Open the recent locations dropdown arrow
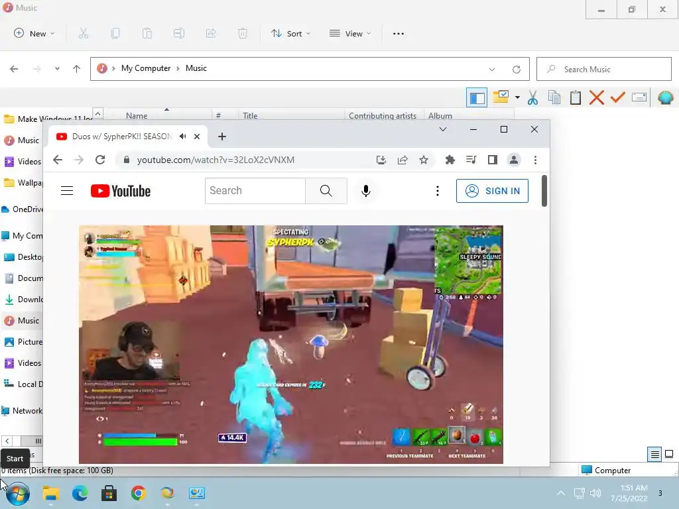The image size is (679, 509). (x=57, y=69)
